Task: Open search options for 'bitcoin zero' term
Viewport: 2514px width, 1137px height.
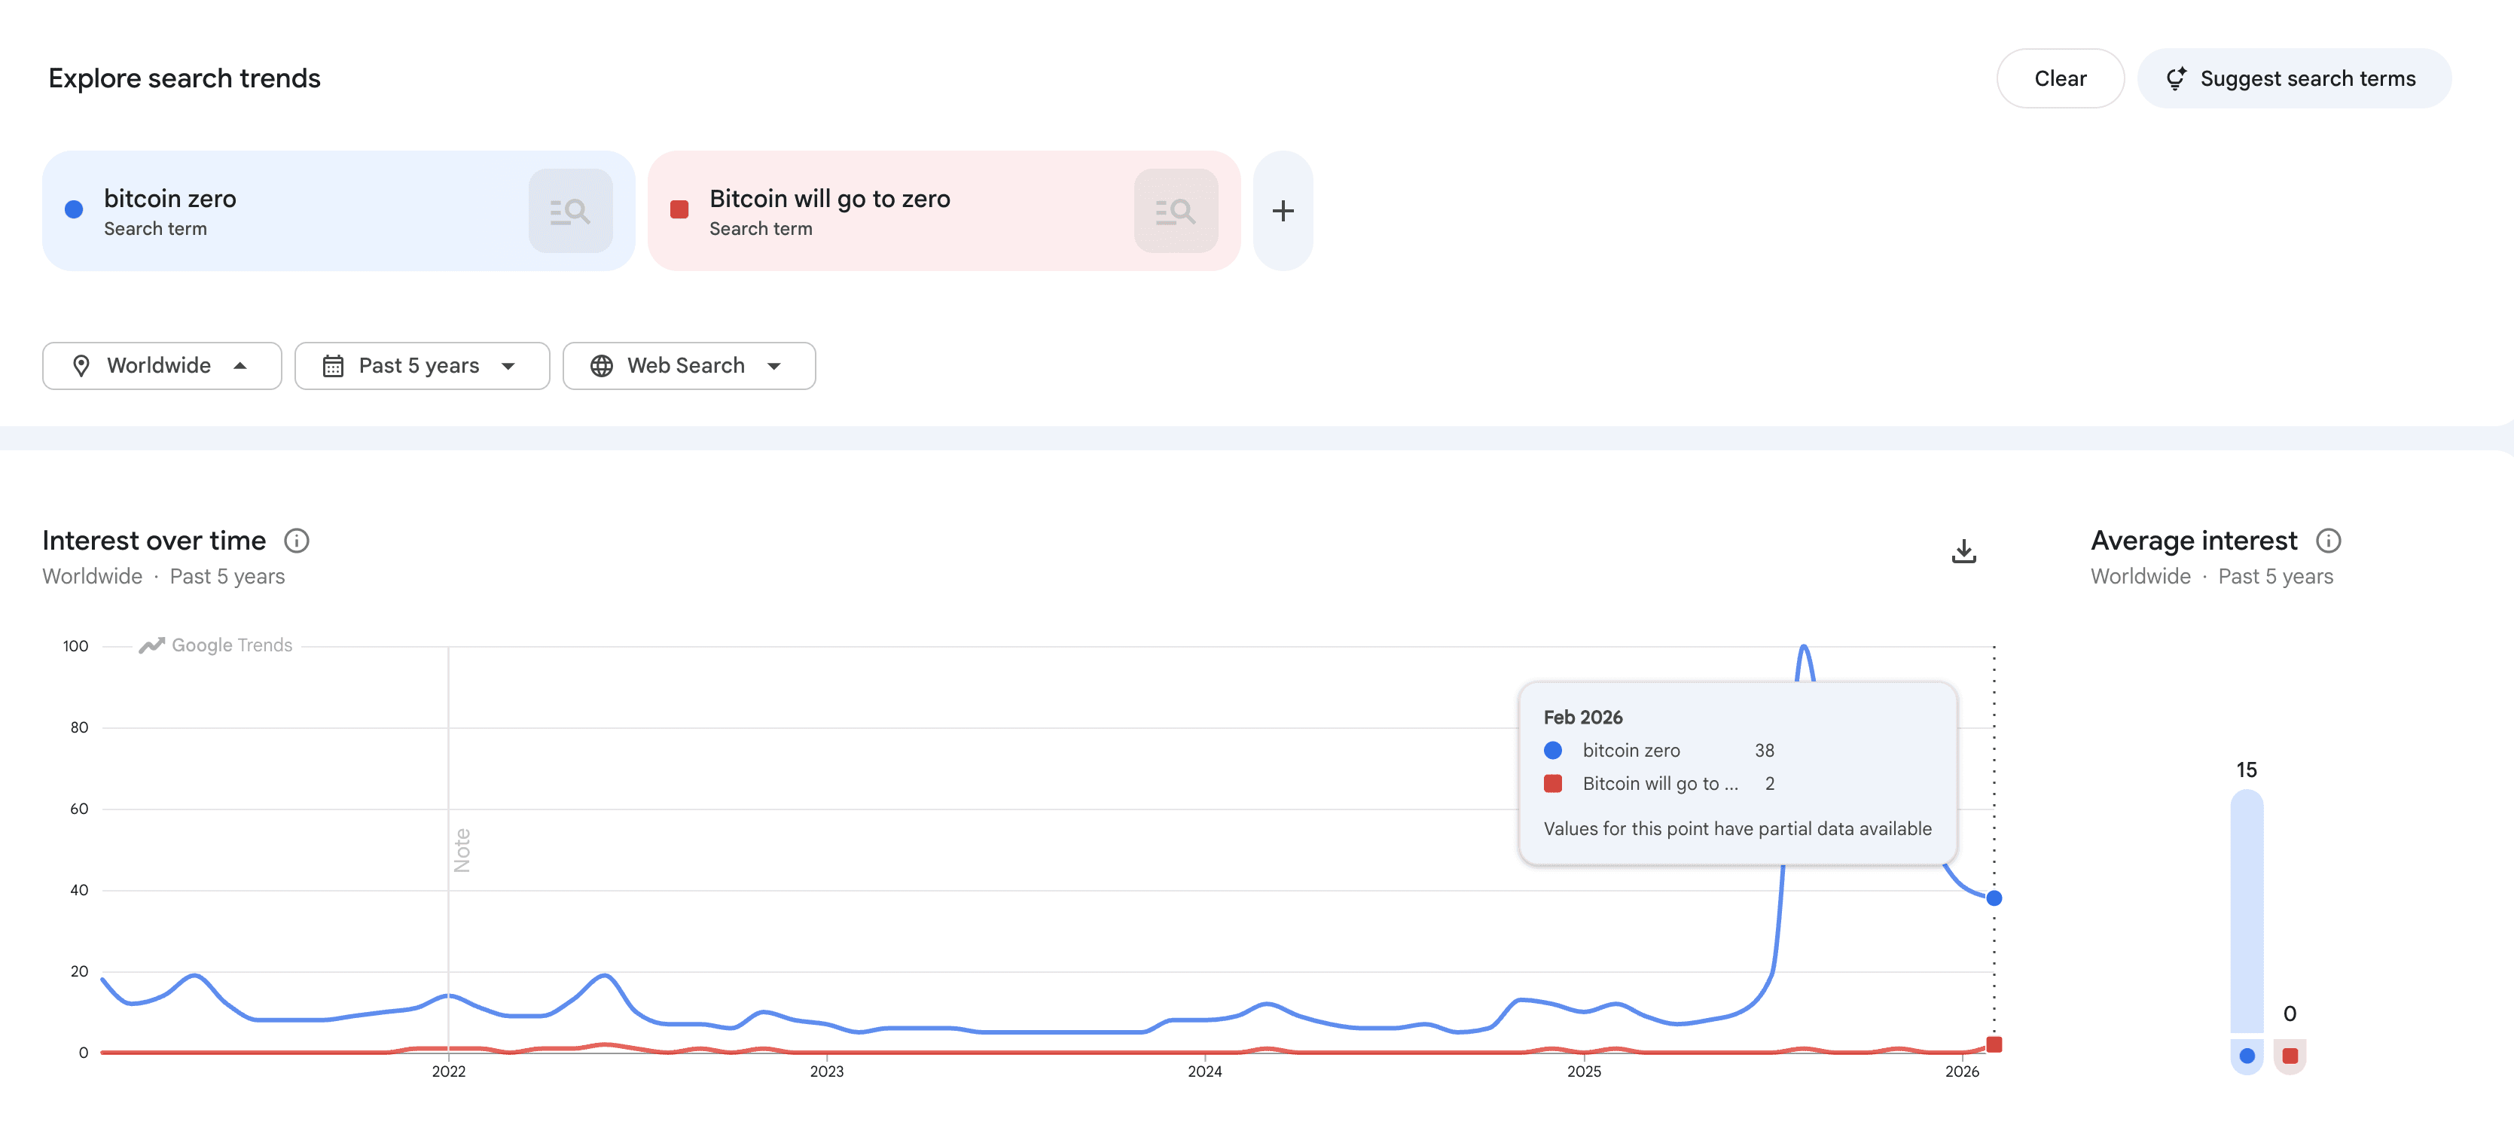Action: [x=570, y=210]
